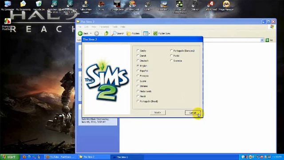
Task: Click the Folder Sync toolbar button
Action: point(162,33)
